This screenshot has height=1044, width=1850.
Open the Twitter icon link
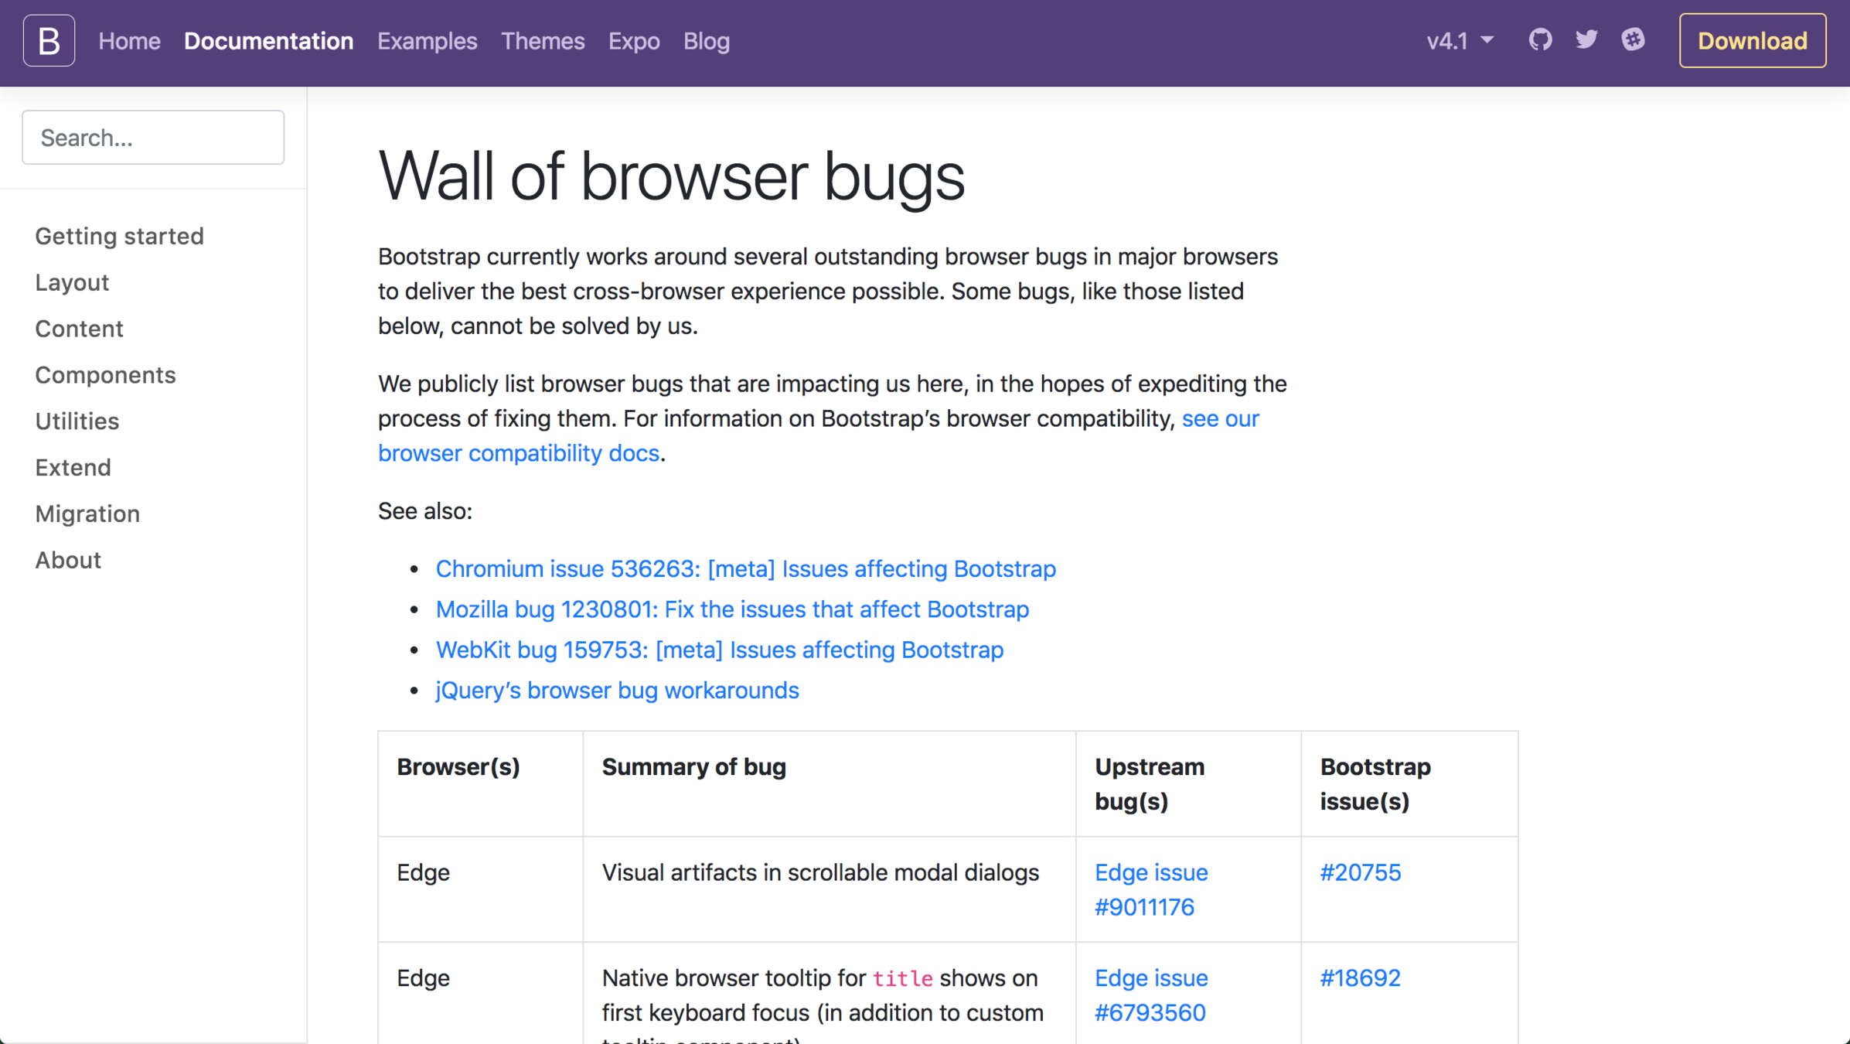coord(1586,39)
